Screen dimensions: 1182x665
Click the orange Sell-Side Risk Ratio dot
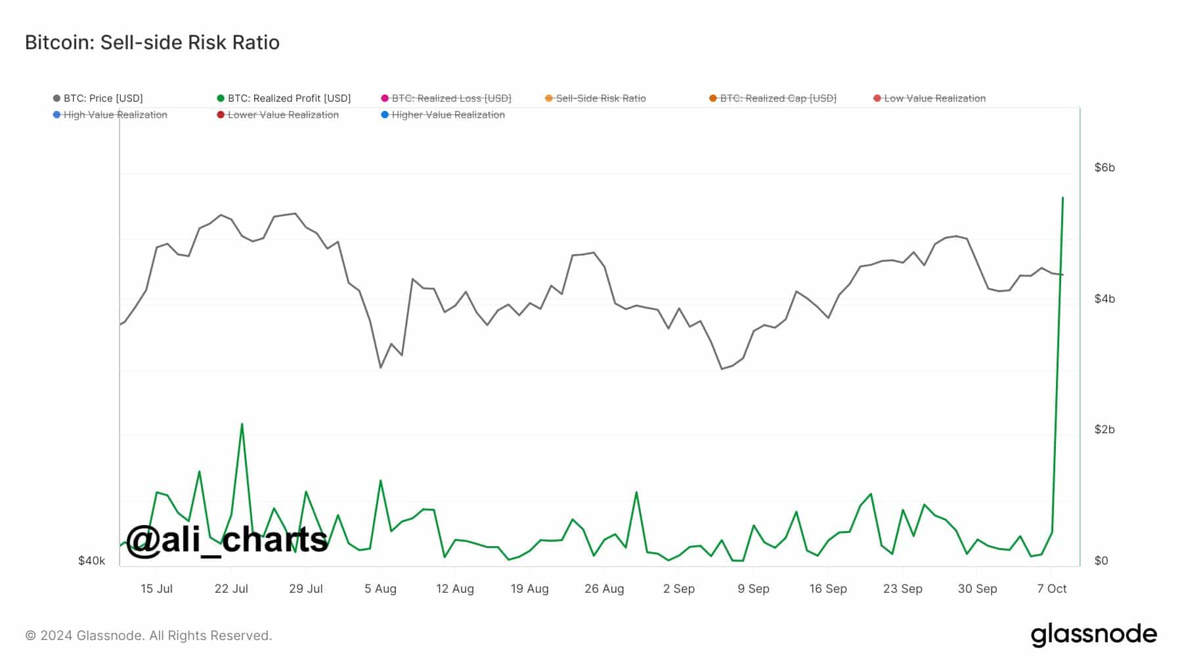tap(549, 98)
